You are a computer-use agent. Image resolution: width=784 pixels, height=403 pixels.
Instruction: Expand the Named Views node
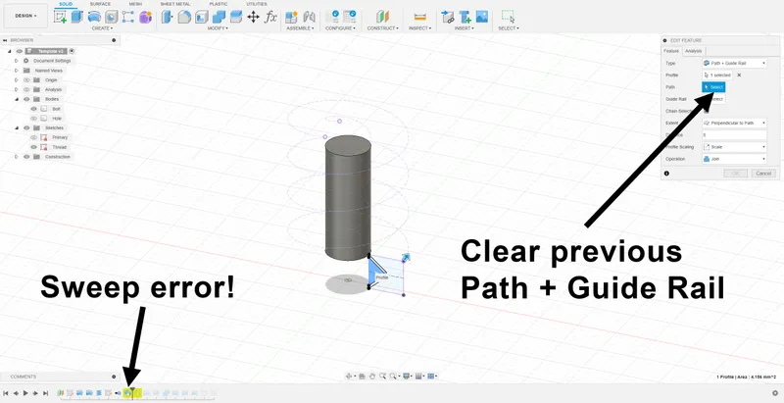pyautogui.click(x=16, y=71)
